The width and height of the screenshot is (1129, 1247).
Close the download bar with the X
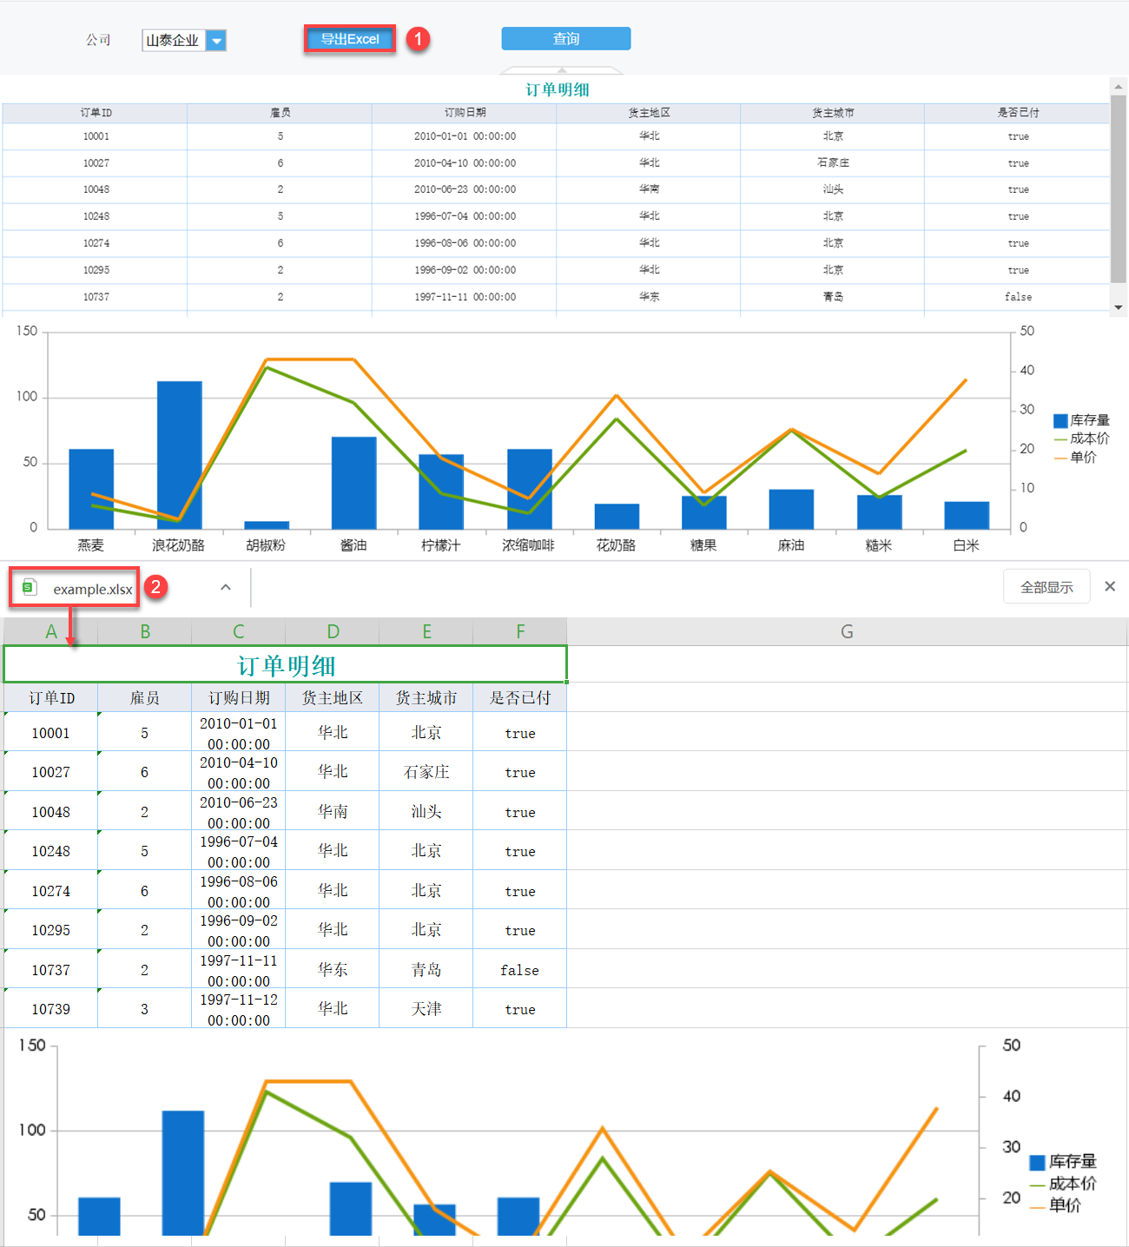1110,587
